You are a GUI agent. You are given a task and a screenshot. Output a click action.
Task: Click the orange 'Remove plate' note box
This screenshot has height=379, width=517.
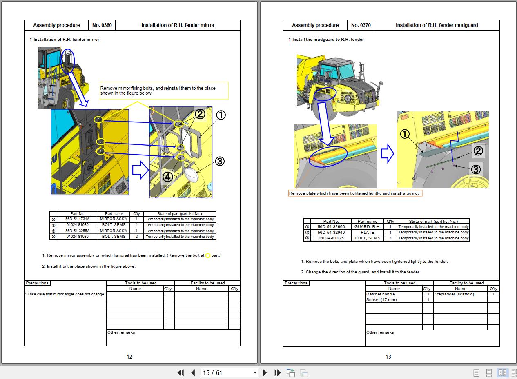click(x=355, y=193)
